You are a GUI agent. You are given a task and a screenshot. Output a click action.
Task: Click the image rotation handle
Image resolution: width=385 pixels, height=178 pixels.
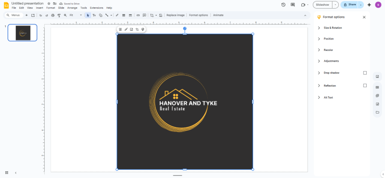(x=185, y=28)
